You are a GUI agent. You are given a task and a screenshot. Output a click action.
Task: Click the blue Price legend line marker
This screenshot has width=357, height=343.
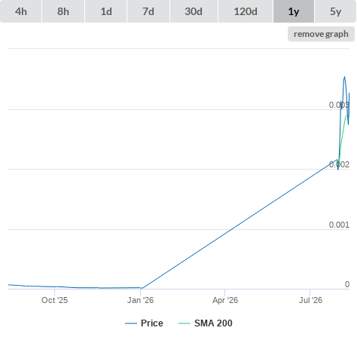(x=131, y=323)
